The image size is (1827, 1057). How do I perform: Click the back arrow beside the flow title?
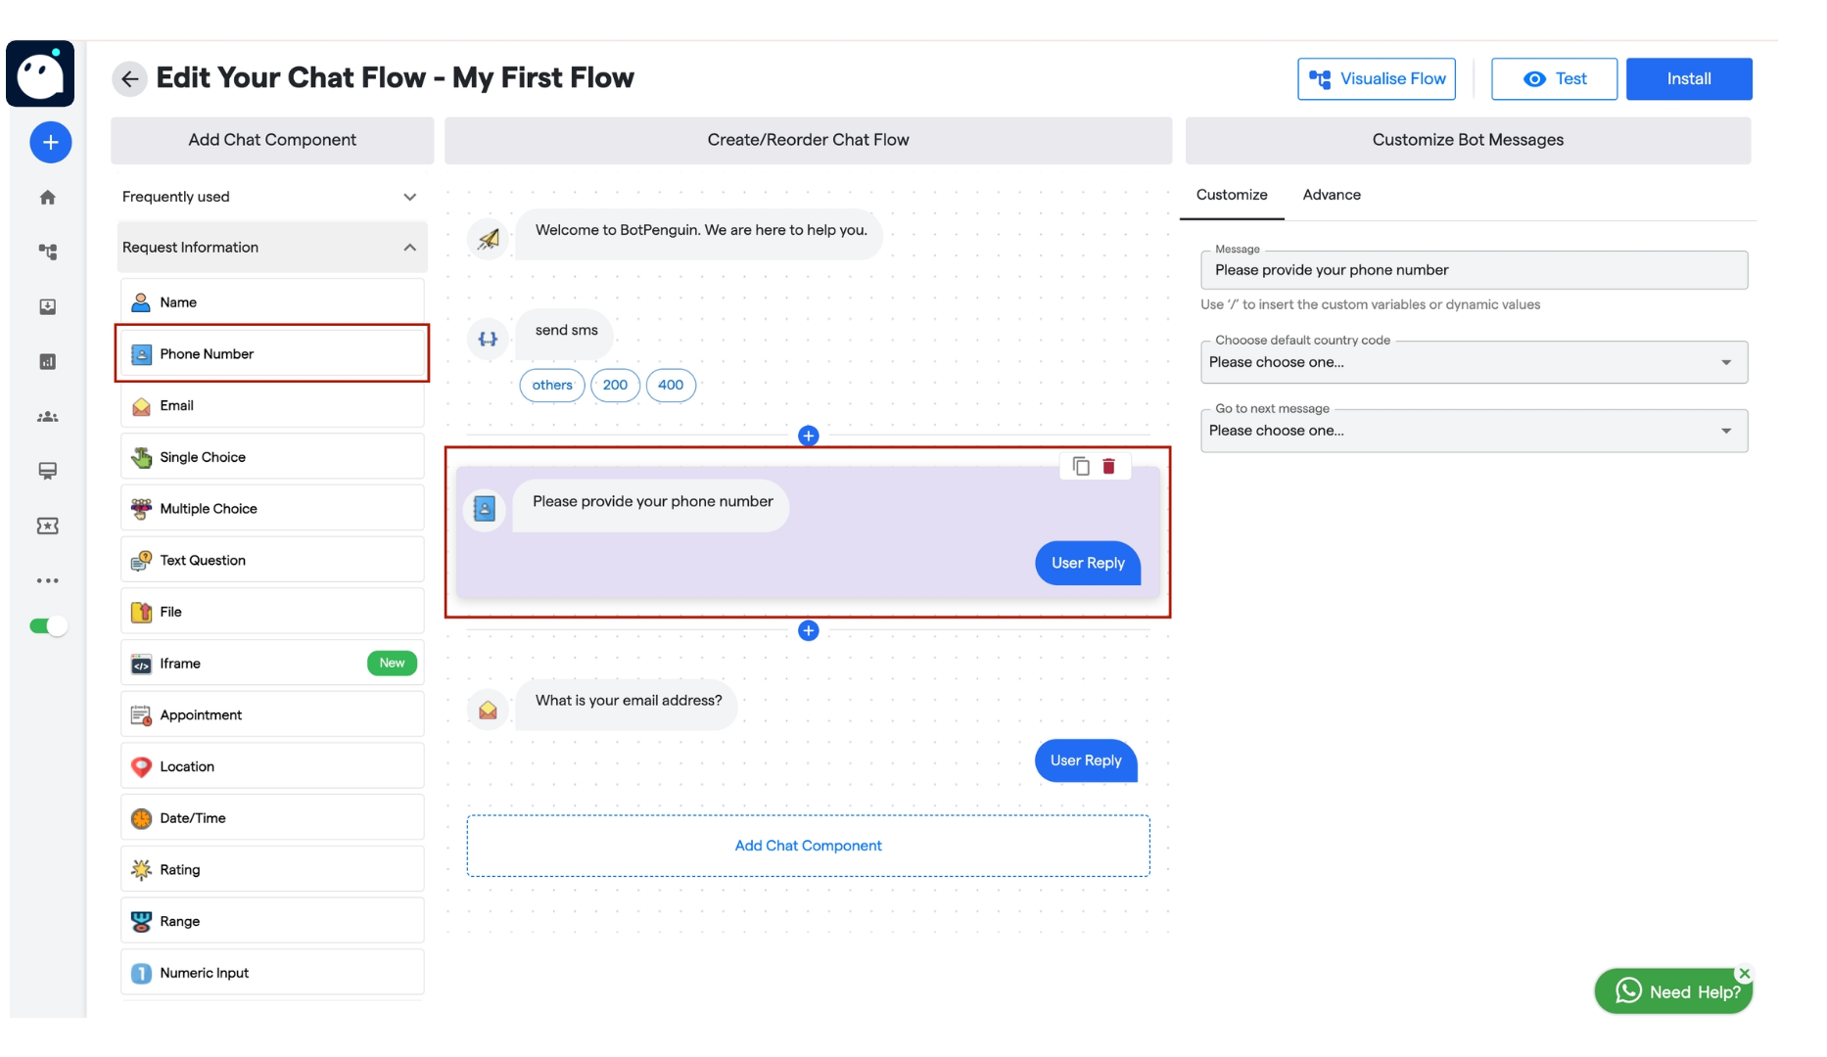(x=129, y=78)
